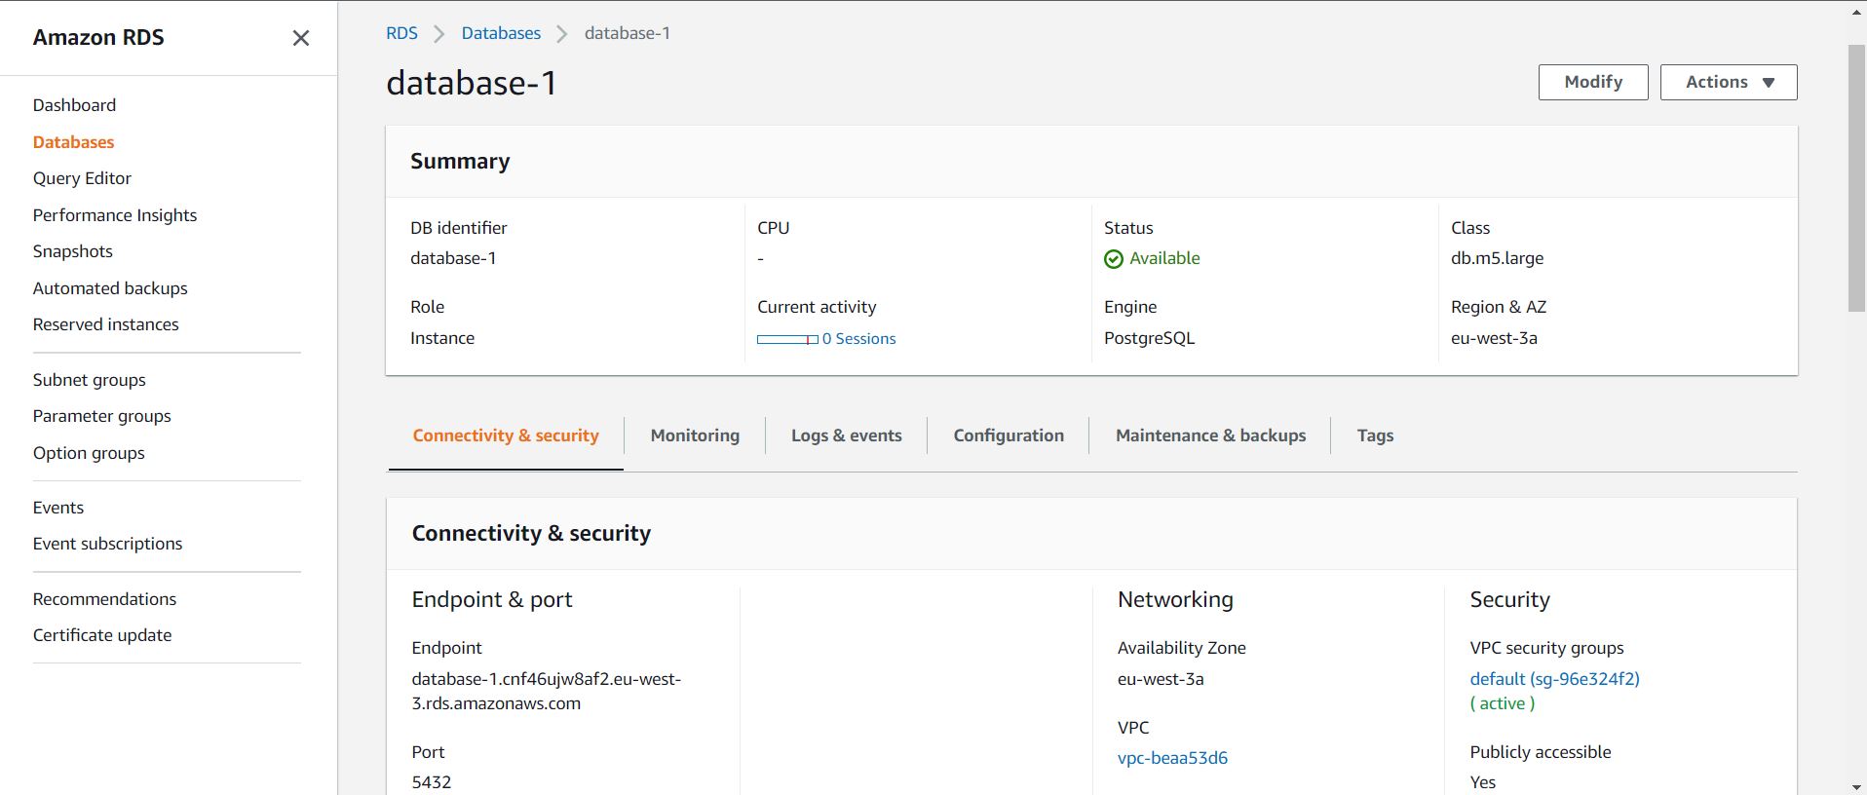The width and height of the screenshot is (1867, 795).
Task: Open default security group sg-96e324f2 link
Action: (1554, 679)
